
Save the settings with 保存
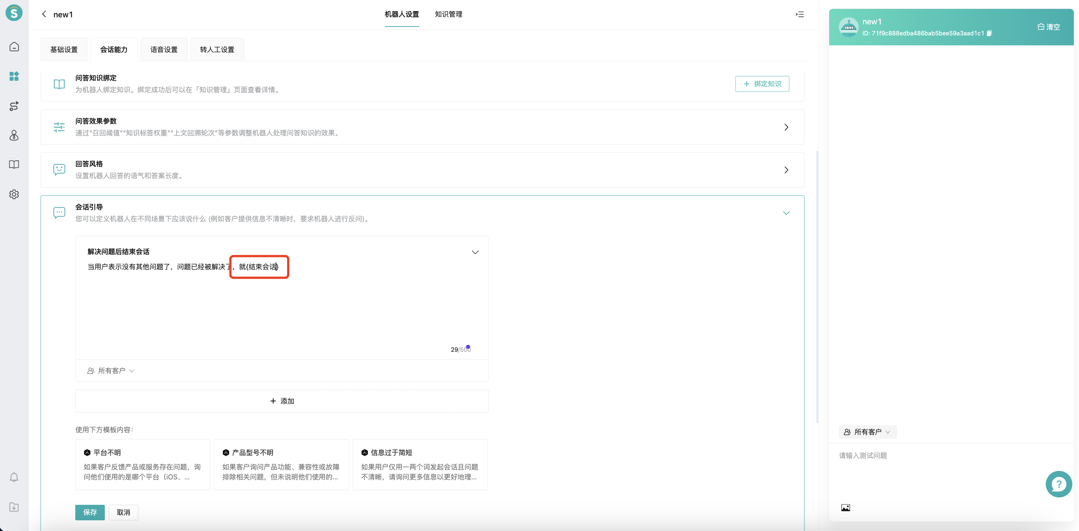click(90, 513)
